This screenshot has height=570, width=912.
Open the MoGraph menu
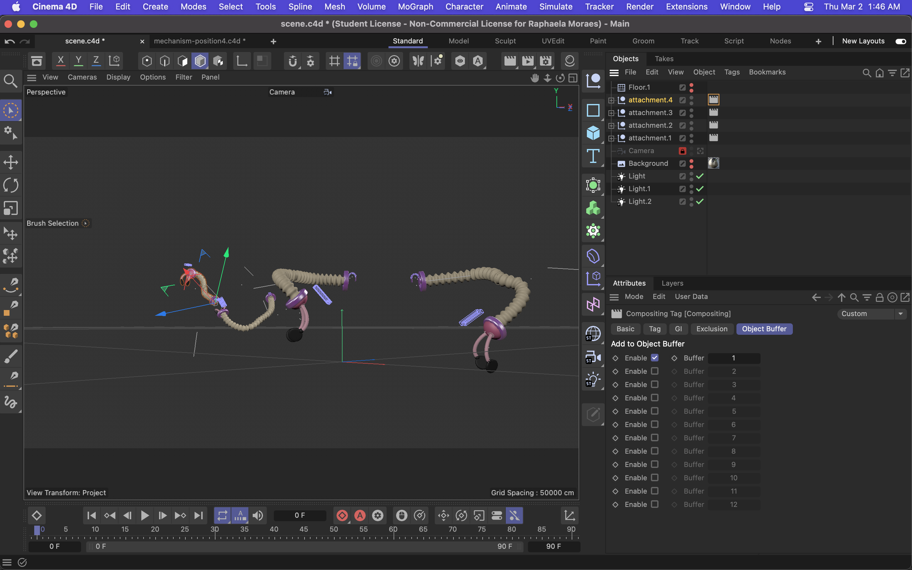point(415,6)
